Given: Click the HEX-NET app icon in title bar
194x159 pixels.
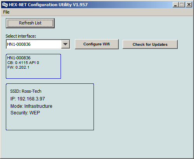Looking at the screenshot, I should (x=5, y=5).
